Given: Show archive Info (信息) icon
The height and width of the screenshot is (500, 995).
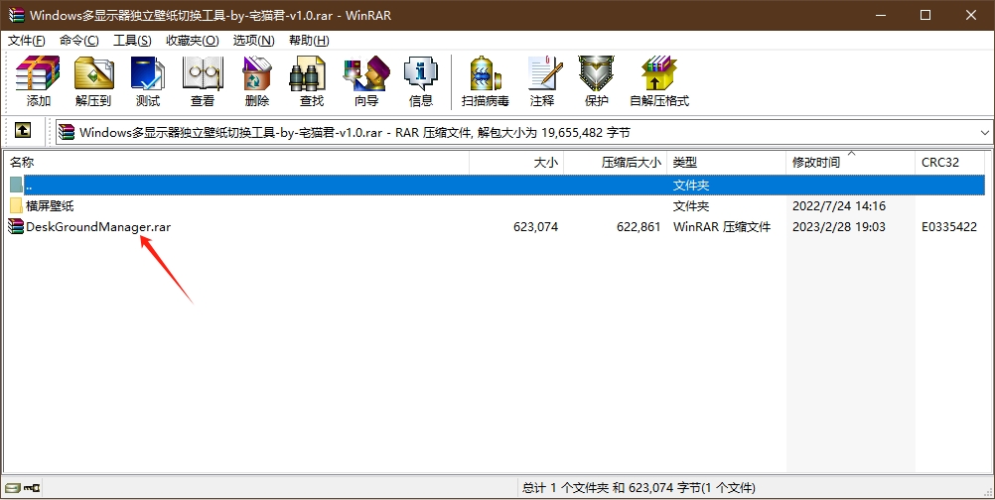Looking at the screenshot, I should (x=421, y=81).
